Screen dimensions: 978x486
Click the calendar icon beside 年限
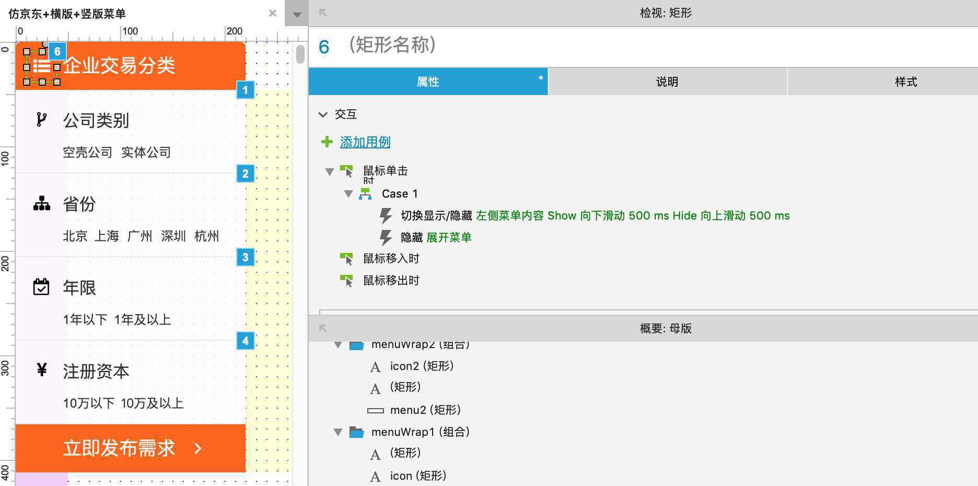(x=41, y=287)
